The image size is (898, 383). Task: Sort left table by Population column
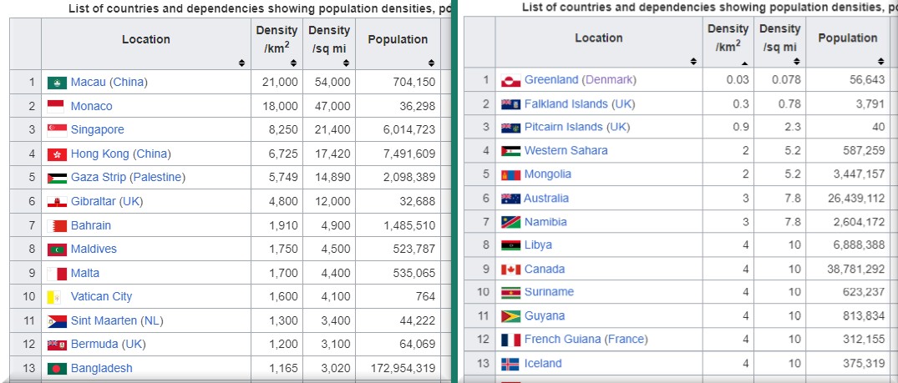pos(431,63)
